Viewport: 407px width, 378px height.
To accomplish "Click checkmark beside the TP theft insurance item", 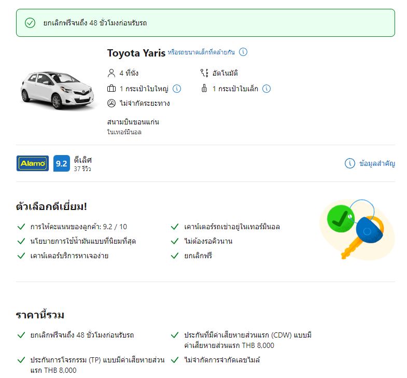I will (21, 360).
